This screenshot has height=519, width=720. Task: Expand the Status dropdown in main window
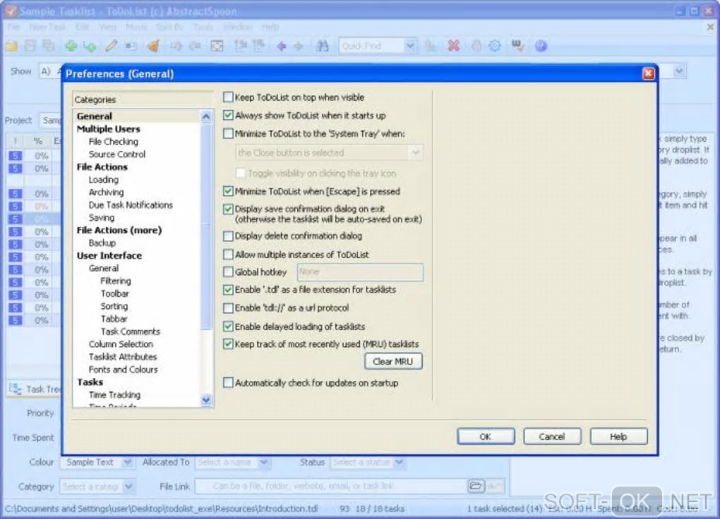399,462
